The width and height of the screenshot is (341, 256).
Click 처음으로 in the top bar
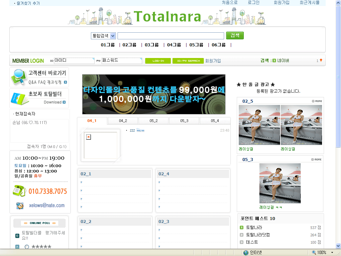(x=230, y=3)
